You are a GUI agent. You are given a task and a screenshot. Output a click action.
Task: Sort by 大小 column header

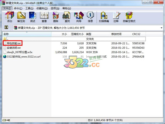click(x=60, y=34)
